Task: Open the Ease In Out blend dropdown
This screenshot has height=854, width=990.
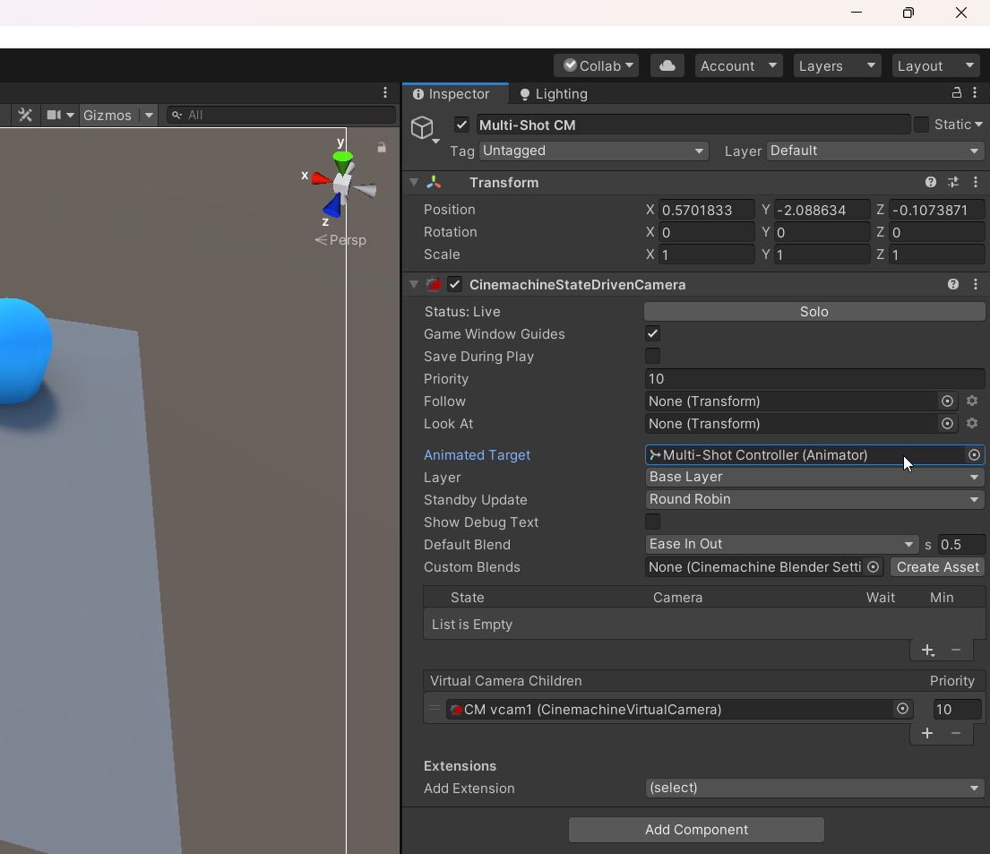Action: 781,544
